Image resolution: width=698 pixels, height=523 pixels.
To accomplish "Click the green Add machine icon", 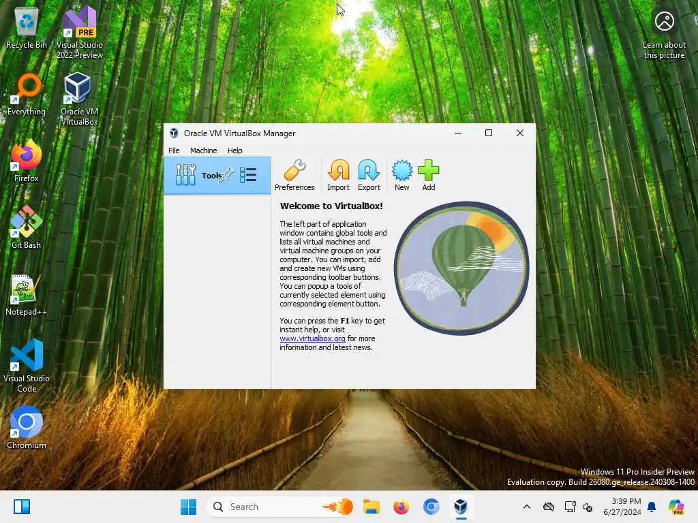I will pos(428,176).
